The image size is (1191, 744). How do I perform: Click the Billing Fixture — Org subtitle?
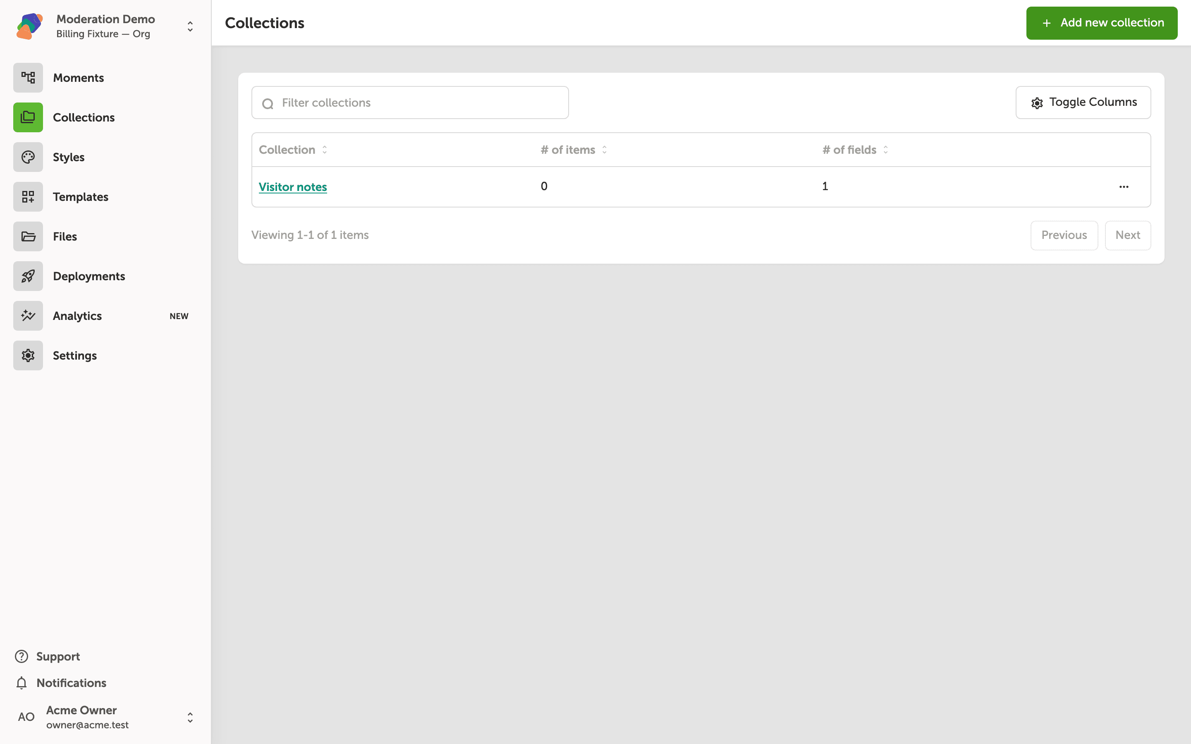[103, 34]
